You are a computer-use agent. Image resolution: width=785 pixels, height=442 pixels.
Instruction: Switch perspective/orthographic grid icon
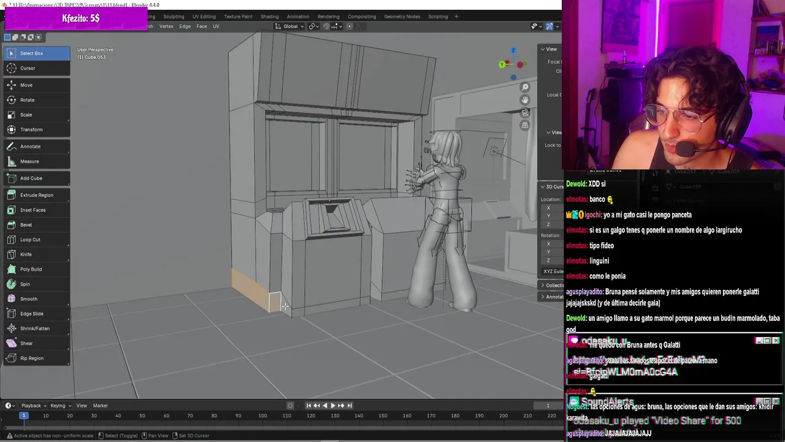click(x=524, y=125)
